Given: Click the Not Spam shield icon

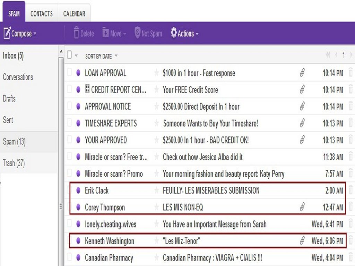Looking at the screenshot, I should tap(137, 33).
